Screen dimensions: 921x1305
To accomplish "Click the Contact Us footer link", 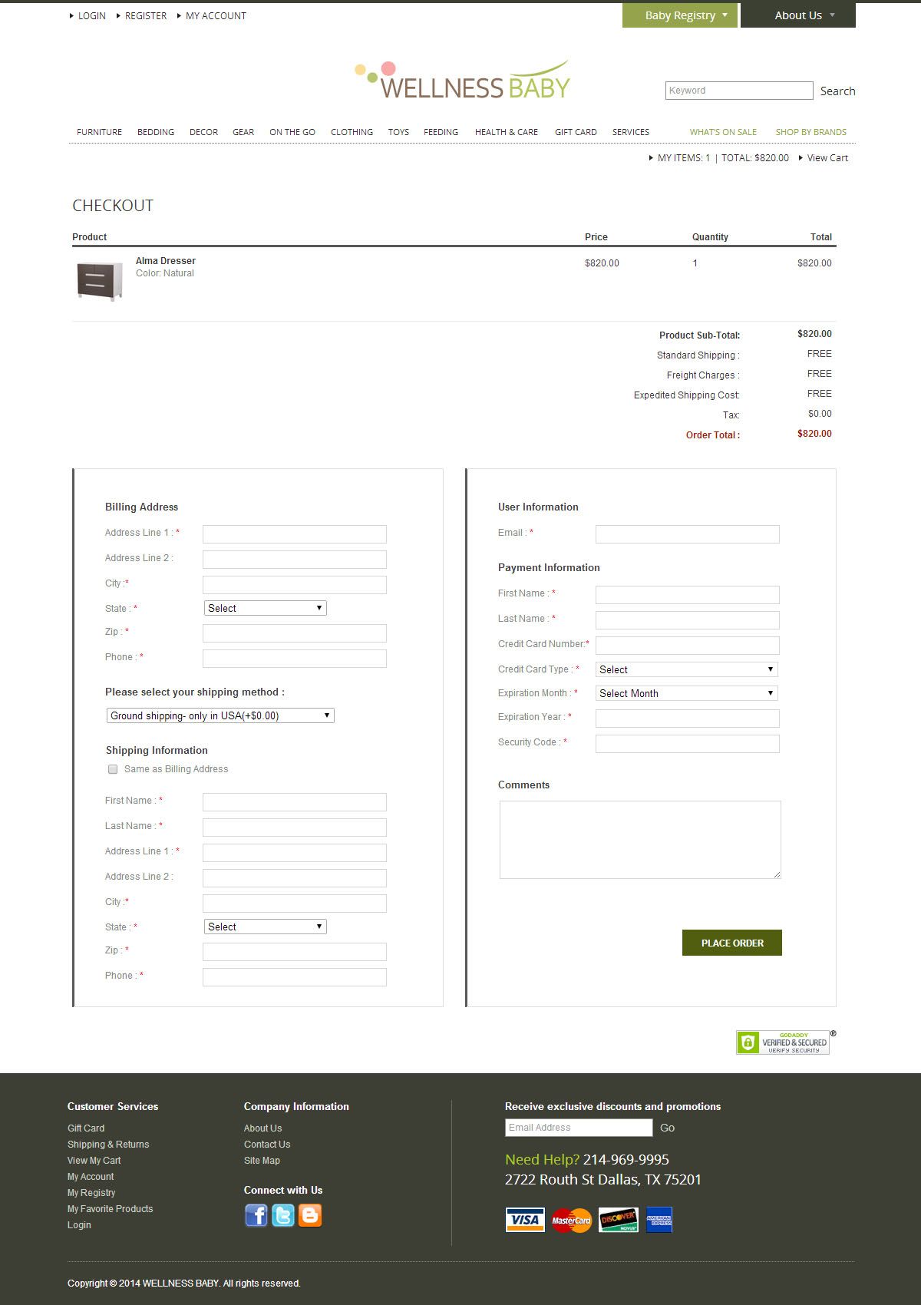I will [x=267, y=1145].
